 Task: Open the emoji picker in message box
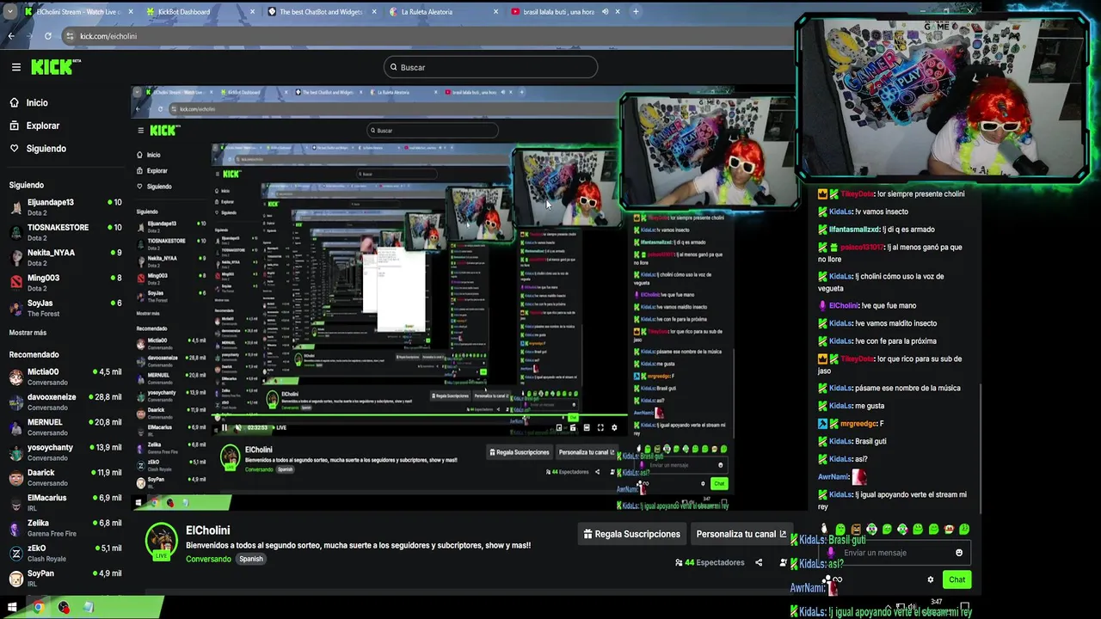(x=959, y=553)
